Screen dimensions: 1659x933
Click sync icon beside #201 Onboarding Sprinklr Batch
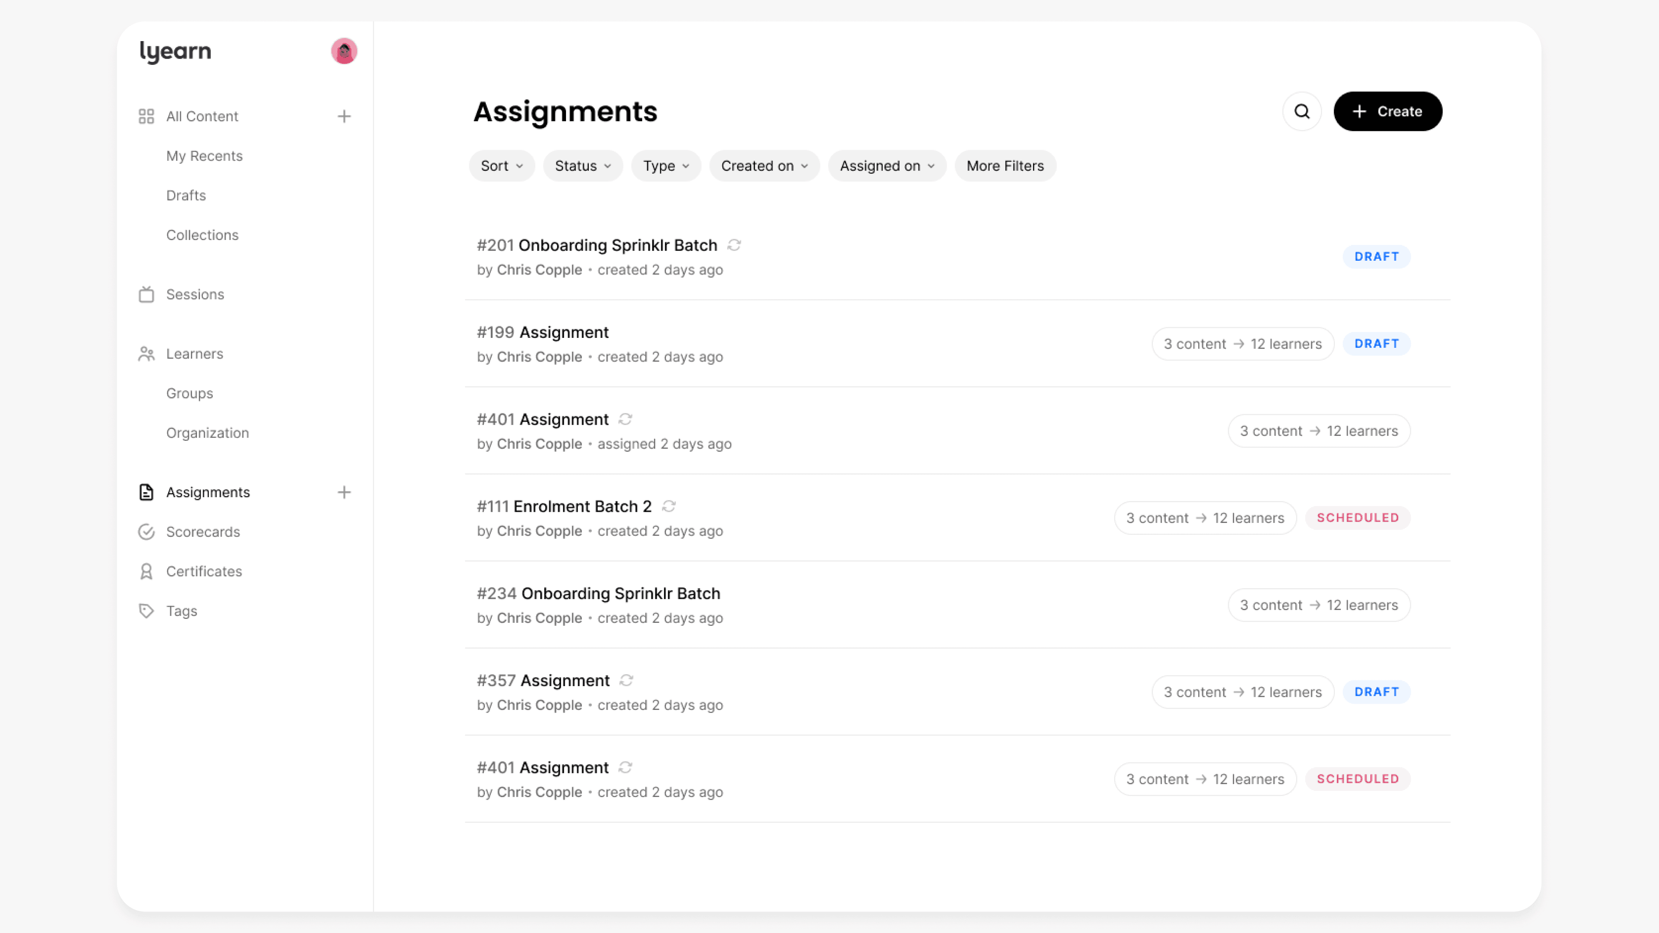click(x=734, y=245)
